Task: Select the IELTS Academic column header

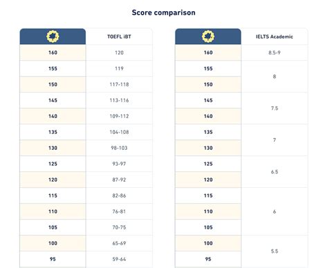Action: [274, 37]
